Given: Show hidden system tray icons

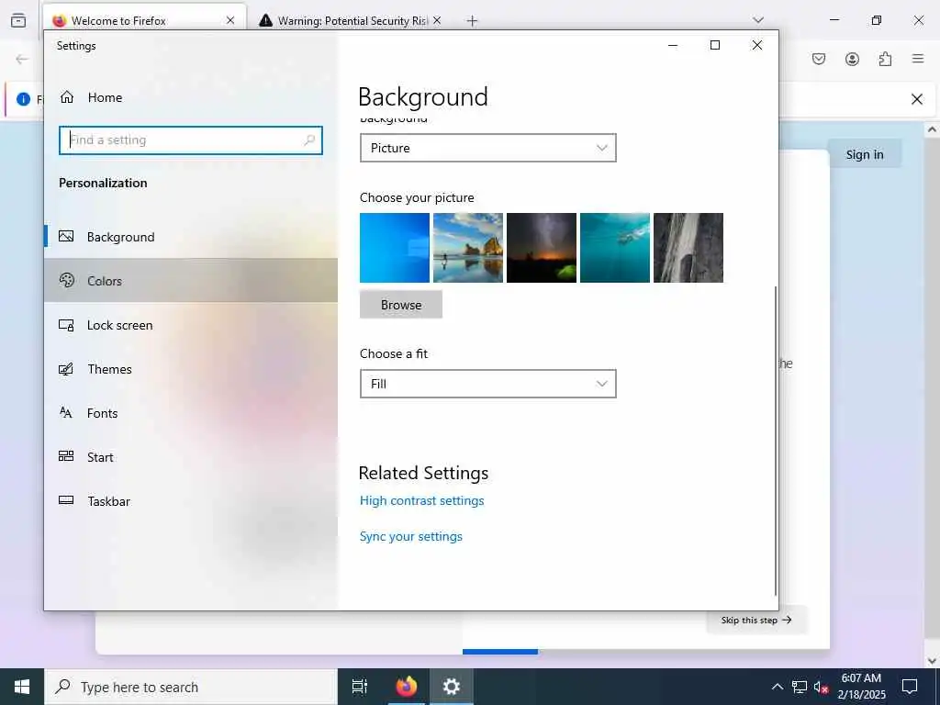Looking at the screenshot, I should (777, 687).
